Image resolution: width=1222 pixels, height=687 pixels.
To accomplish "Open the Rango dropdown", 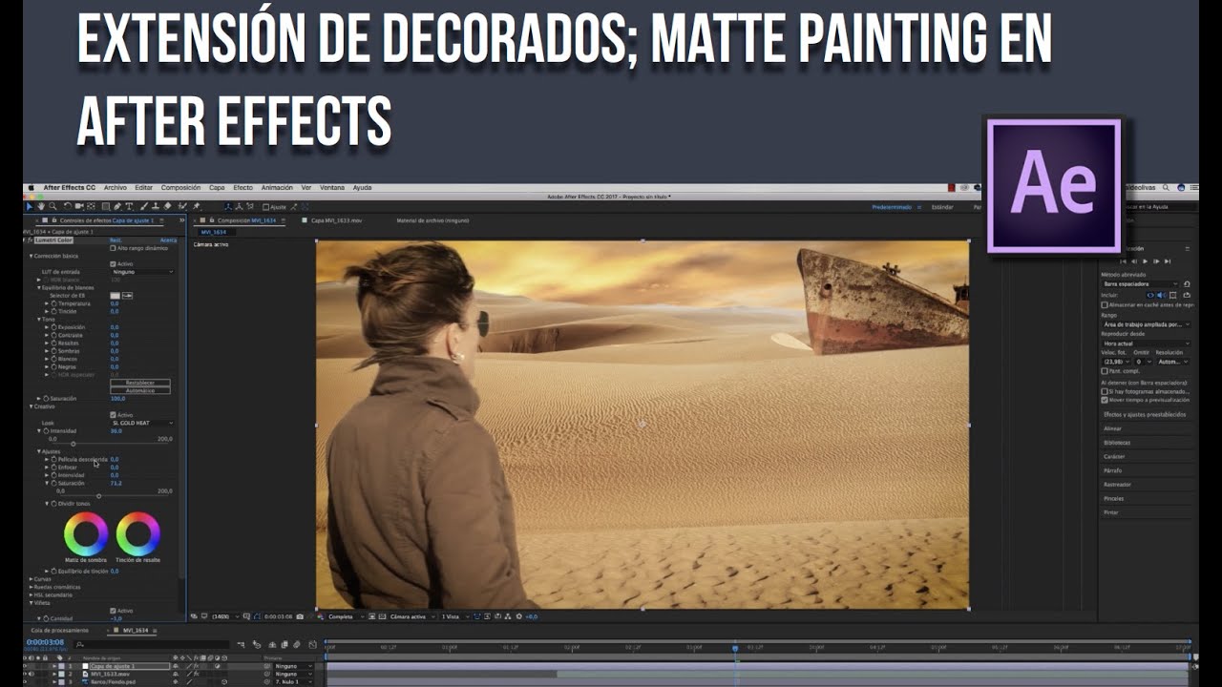I will 1146,324.
